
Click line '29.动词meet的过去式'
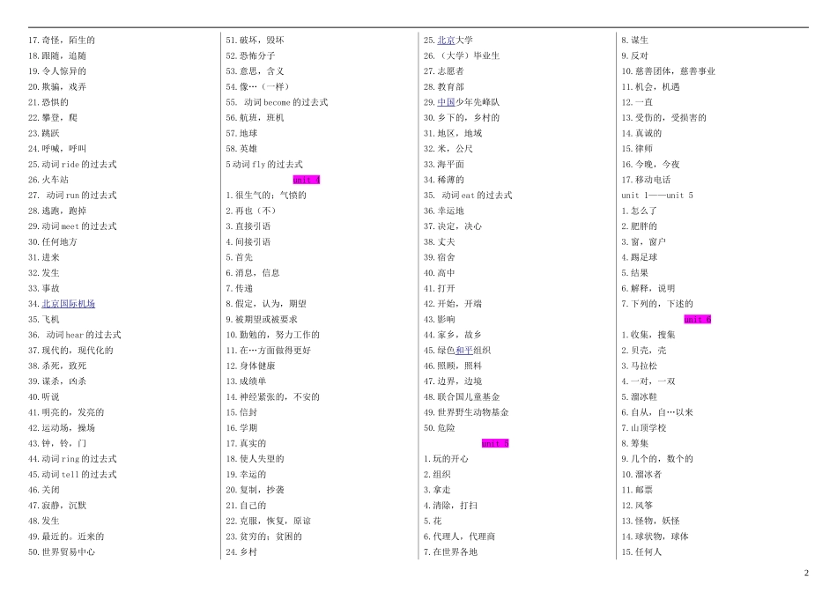click(x=72, y=226)
